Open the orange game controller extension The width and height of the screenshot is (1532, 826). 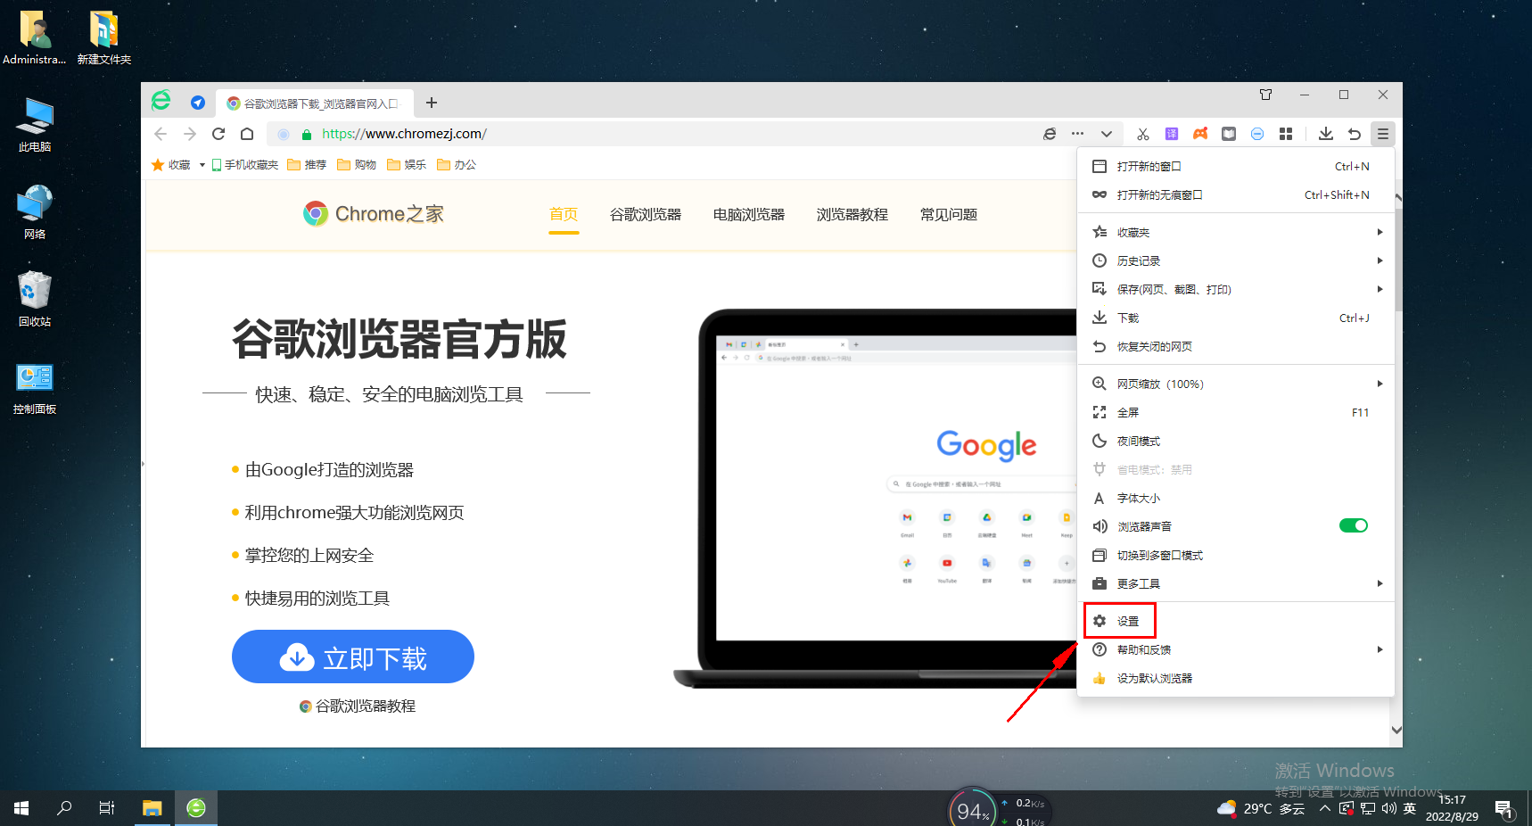click(x=1200, y=134)
